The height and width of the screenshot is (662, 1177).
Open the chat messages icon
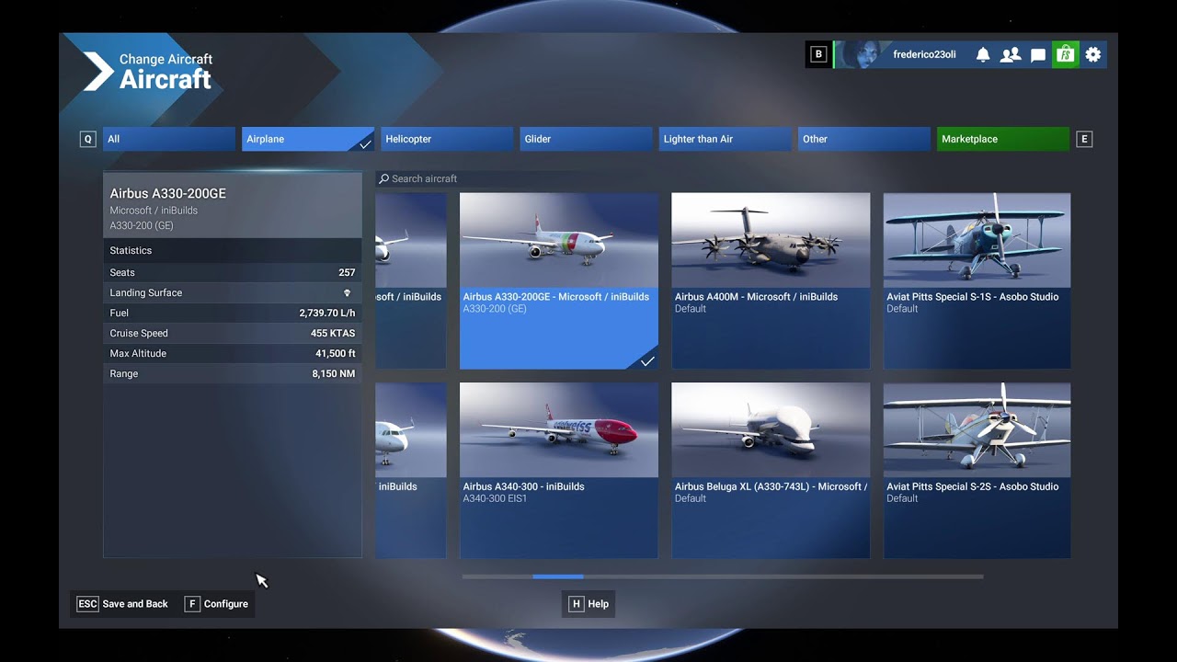tap(1038, 55)
